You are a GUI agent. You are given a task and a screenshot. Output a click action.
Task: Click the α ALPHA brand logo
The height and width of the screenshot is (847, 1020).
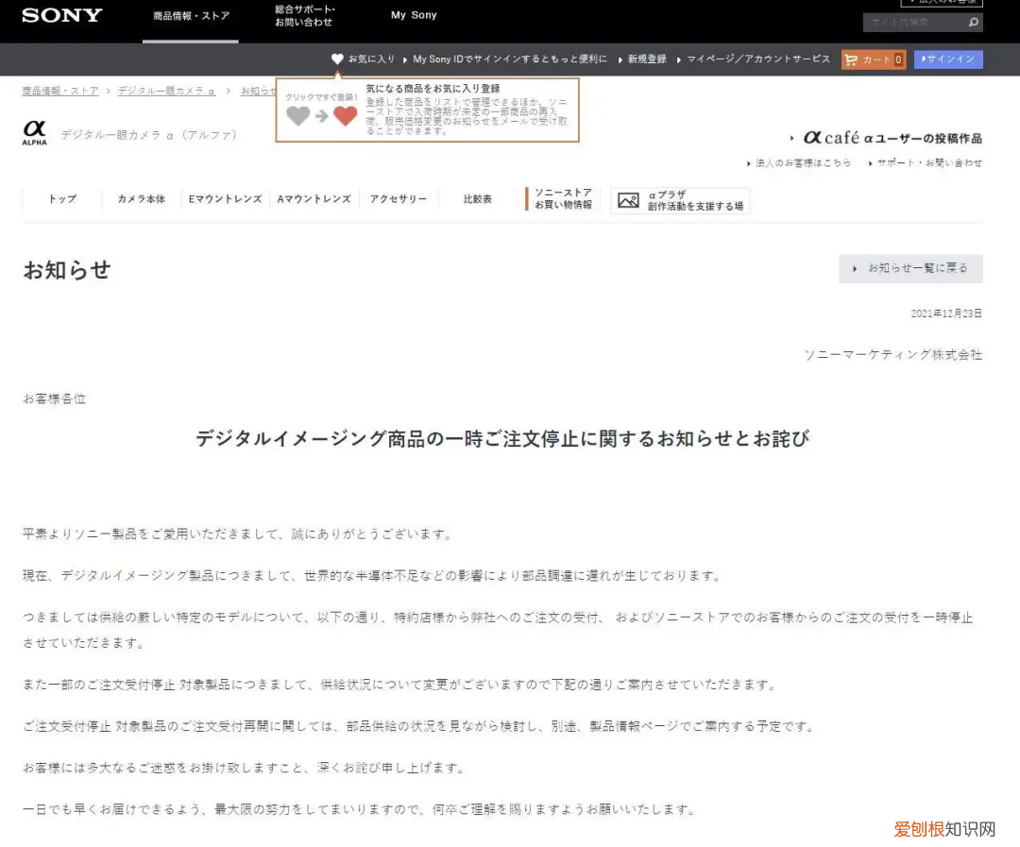[35, 133]
